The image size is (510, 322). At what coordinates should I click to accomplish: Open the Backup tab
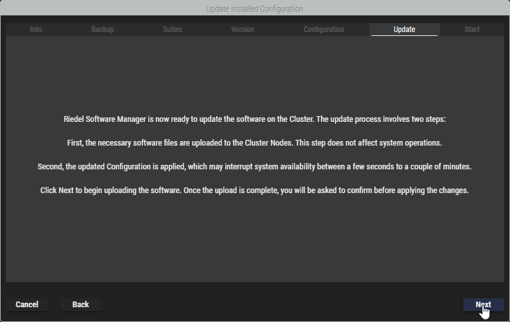[x=103, y=30]
